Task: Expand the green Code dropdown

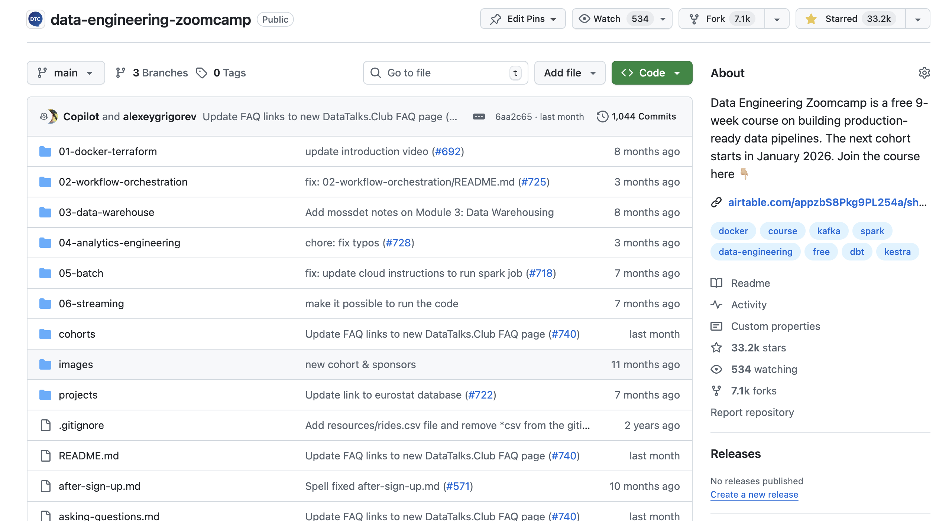Action: (x=652, y=73)
